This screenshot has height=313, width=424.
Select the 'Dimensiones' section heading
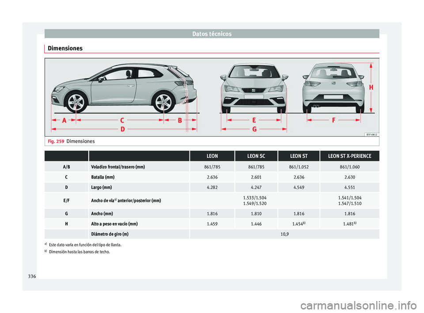[x=65, y=49]
